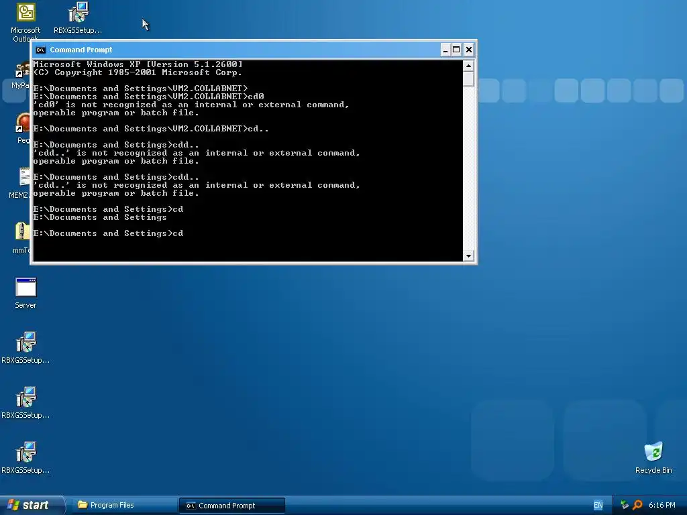
Task: Minimize the Command Prompt window
Action: [x=445, y=50]
